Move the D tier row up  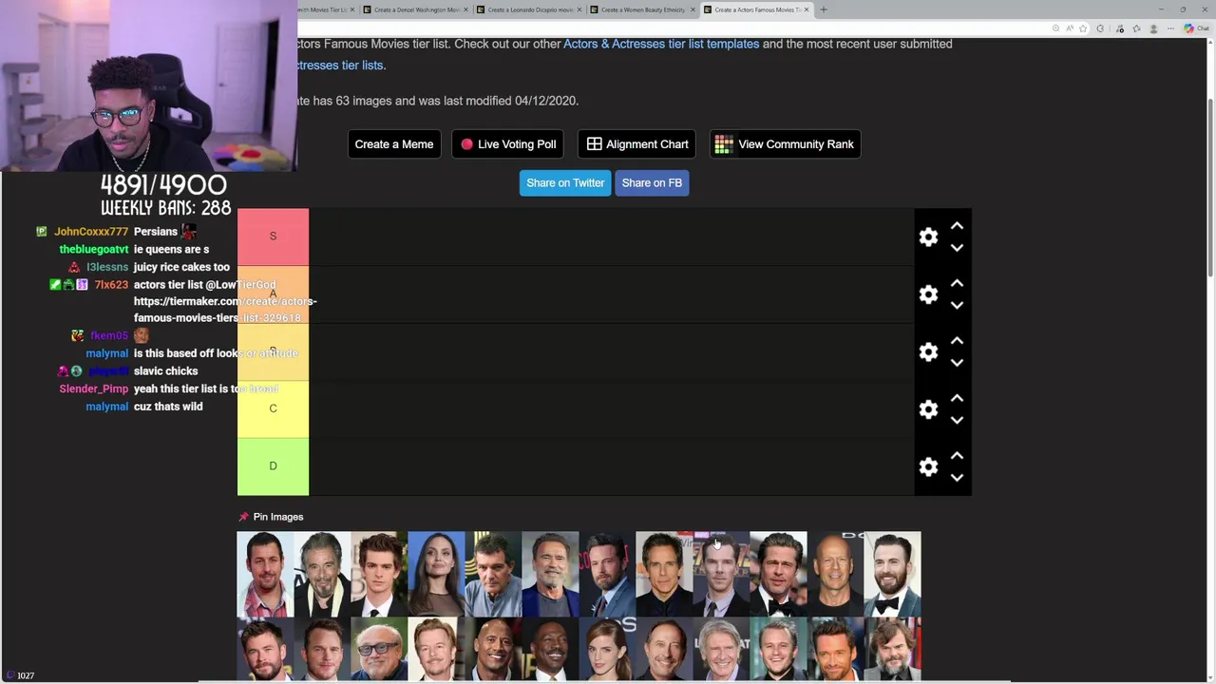(957, 456)
